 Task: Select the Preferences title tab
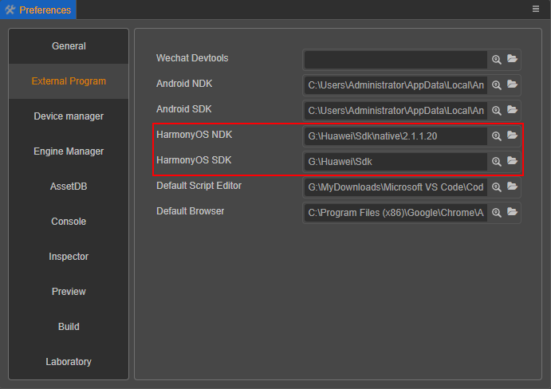[x=38, y=10]
